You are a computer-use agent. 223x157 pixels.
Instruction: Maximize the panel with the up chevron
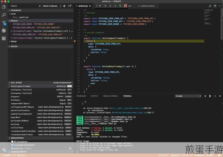pyautogui.click(x=215, y=96)
